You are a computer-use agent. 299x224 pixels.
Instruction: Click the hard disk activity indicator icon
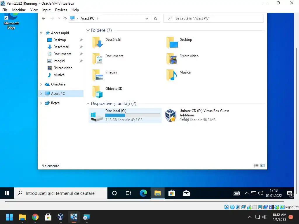click(226, 207)
